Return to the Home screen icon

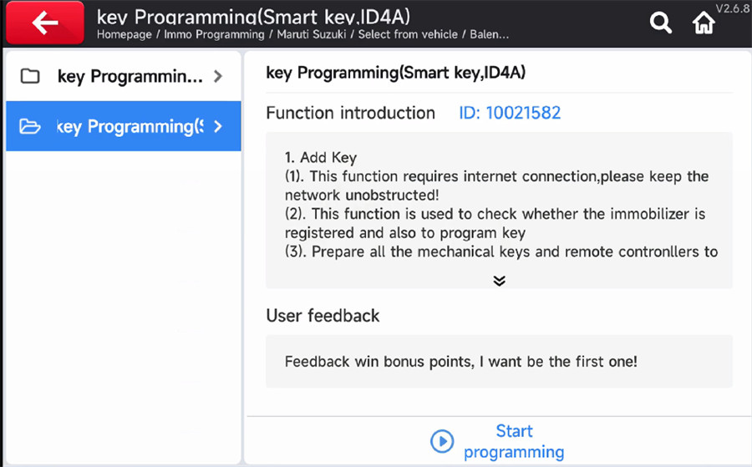pos(704,23)
